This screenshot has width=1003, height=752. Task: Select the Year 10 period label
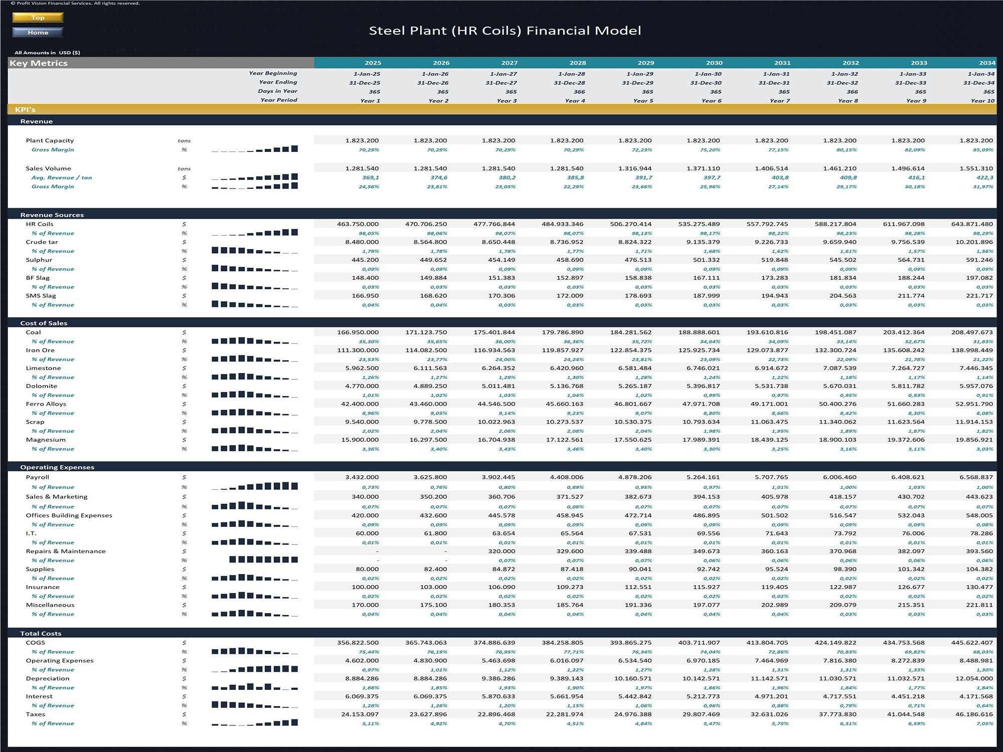pos(982,101)
